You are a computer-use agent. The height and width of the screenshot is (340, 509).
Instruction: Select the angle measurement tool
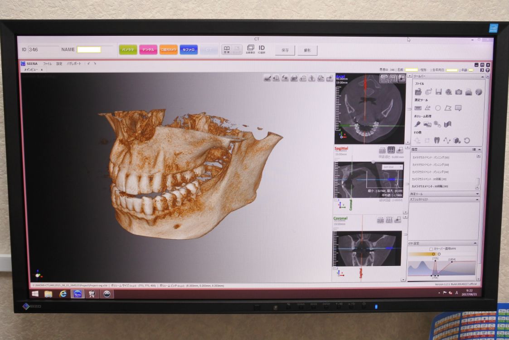427,108
